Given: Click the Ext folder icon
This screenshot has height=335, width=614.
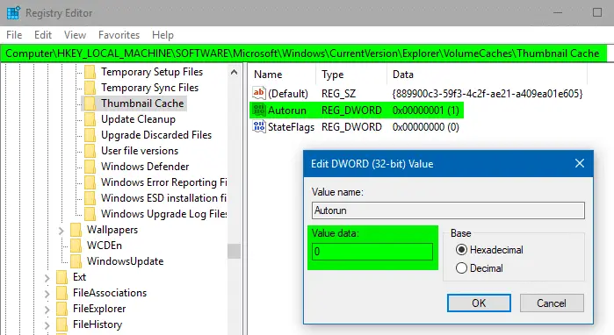Looking at the screenshot, I should (61, 277).
